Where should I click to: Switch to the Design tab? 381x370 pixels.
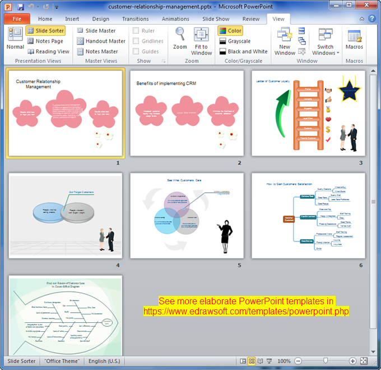point(101,19)
